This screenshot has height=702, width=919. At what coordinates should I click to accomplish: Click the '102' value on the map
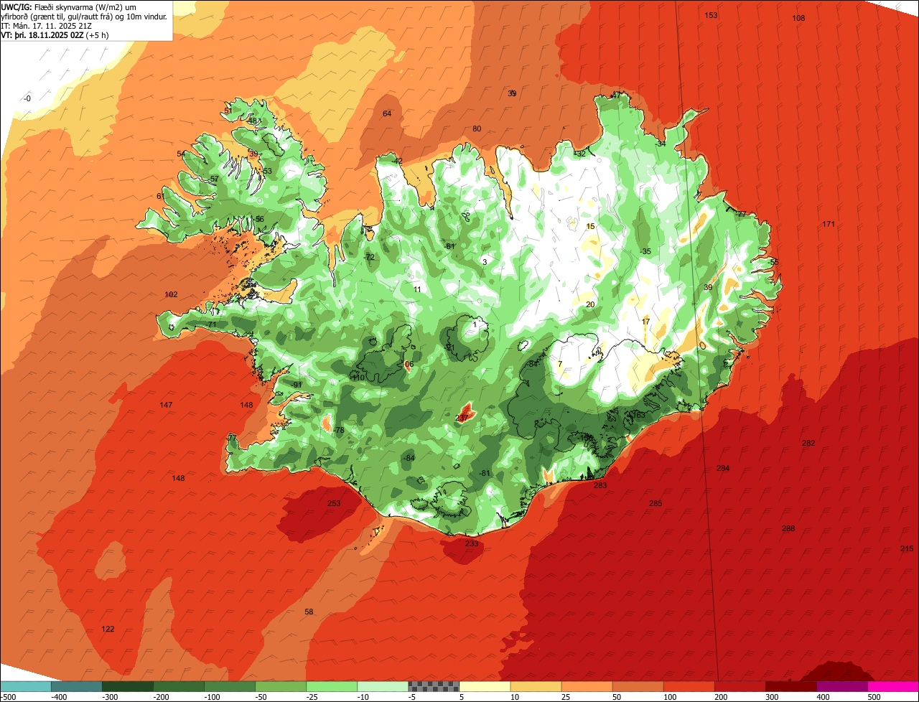[x=171, y=295]
